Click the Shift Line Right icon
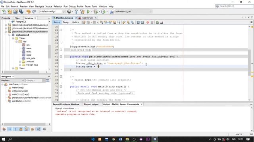 [x=142, y=22]
